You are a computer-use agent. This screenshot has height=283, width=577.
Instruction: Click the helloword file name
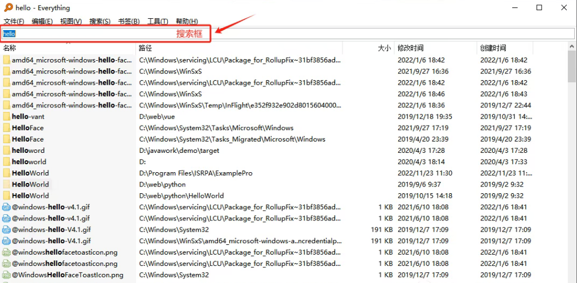[28, 151]
